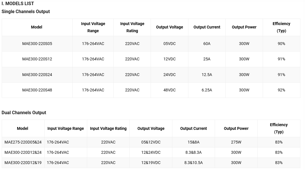
Task: Click the 12.5A output current cell
Action: click(x=207, y=75)
